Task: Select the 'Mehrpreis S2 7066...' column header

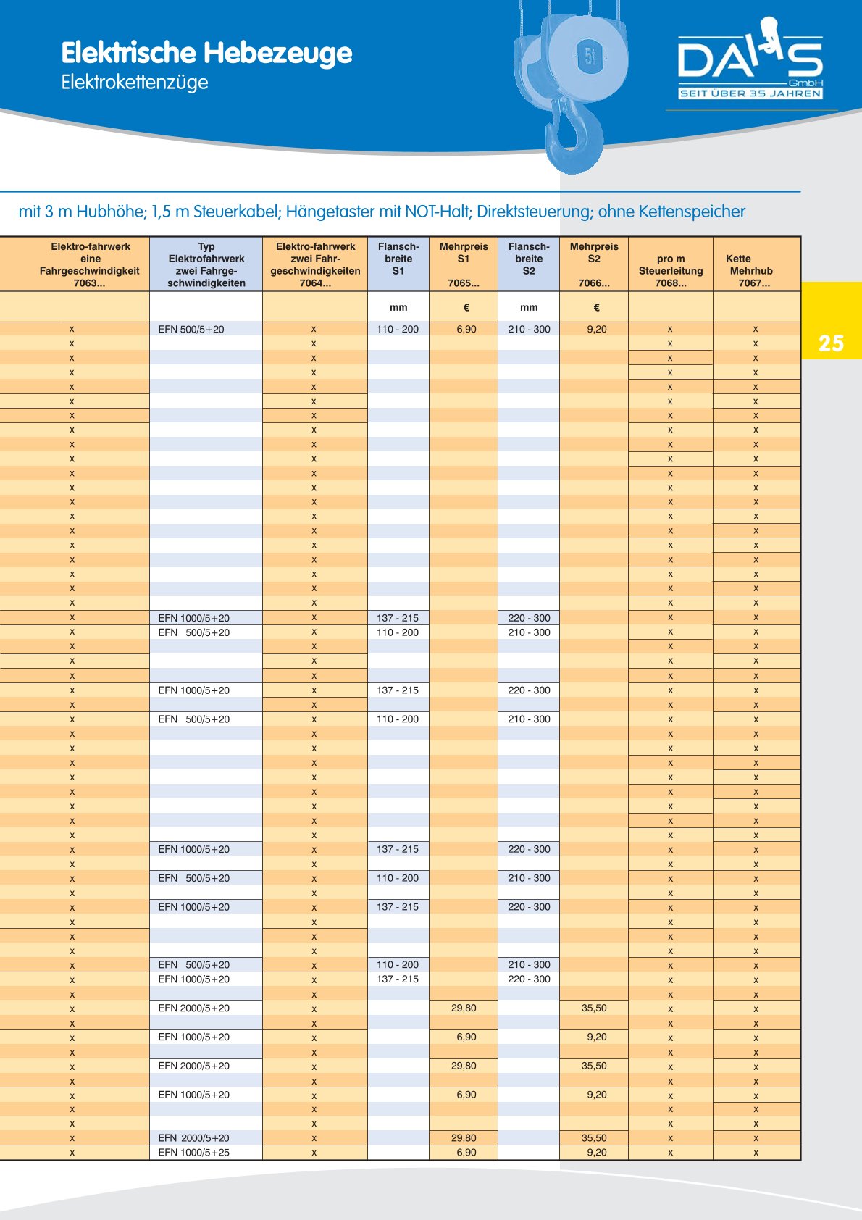Action: 594,264
